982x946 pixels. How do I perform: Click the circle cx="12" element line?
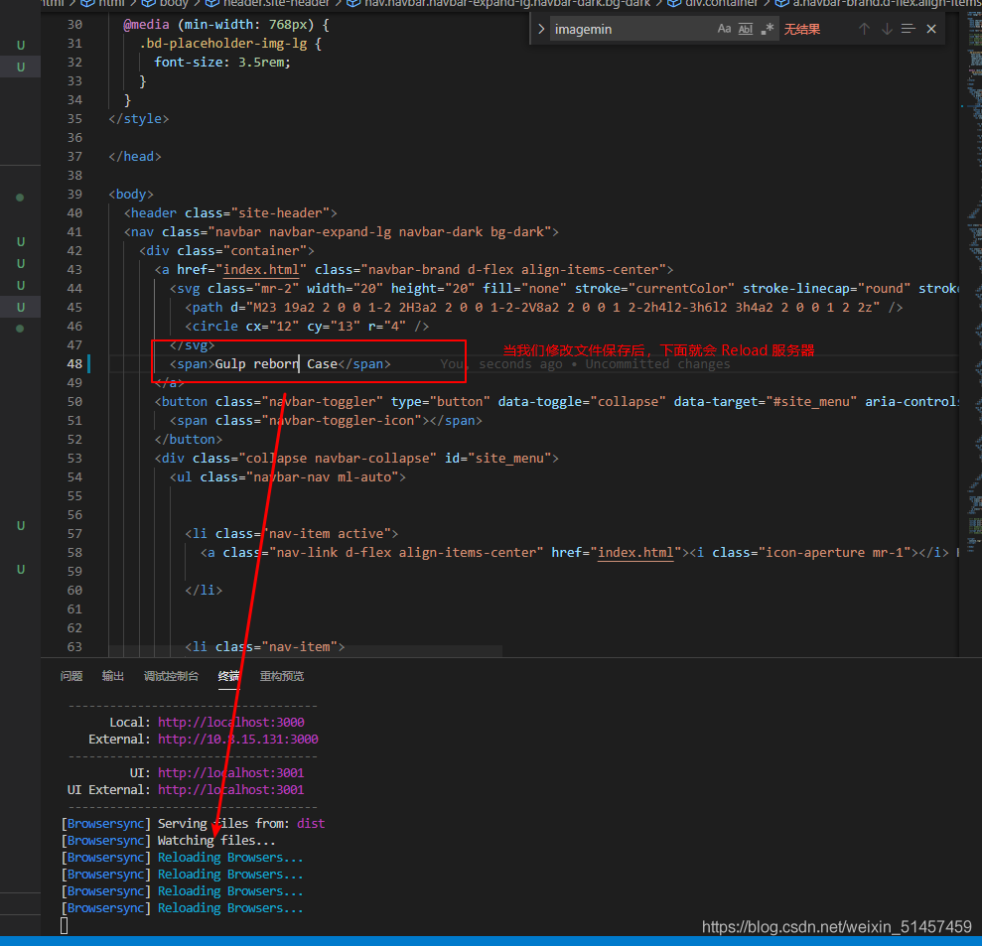click(x=307, y=327)
